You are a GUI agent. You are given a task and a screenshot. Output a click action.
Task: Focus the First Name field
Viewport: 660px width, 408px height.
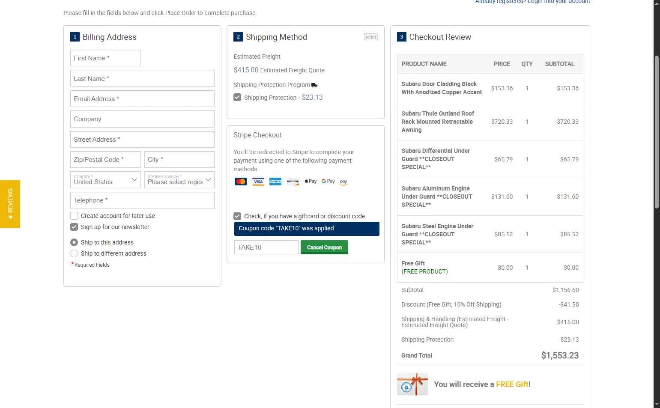pyautogui.click(x=105, y=58)
